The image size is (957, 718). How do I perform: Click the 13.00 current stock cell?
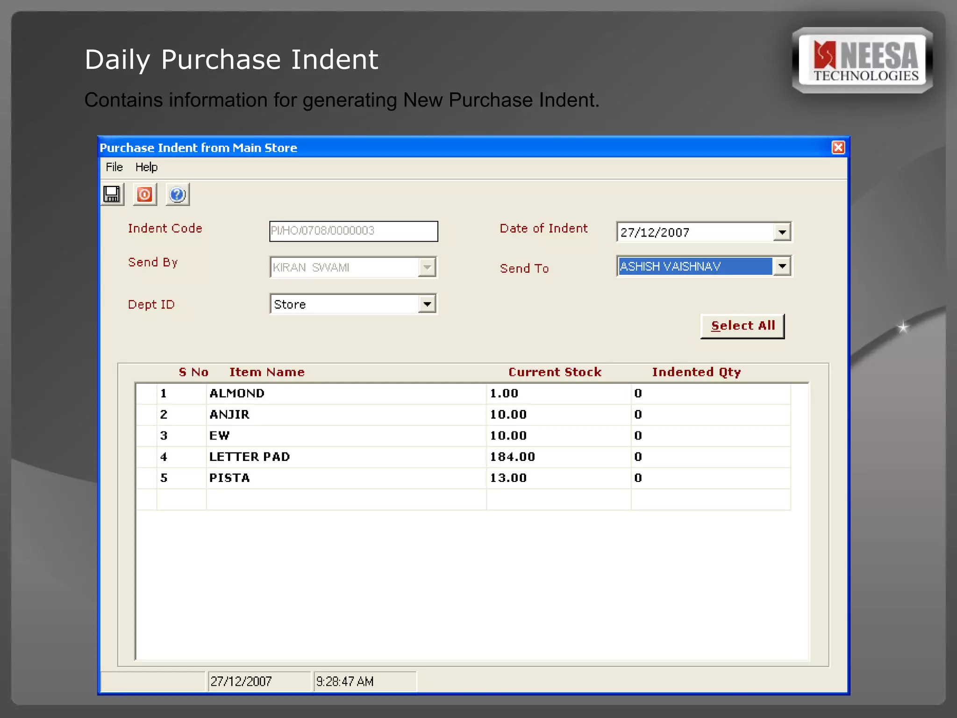point(559,478)
